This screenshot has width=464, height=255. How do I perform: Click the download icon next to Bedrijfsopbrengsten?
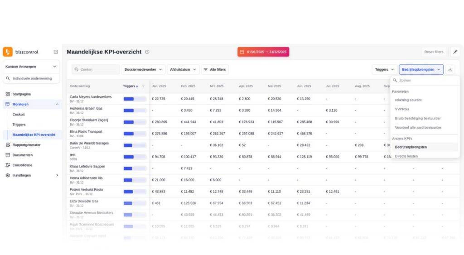click(450, 69)
